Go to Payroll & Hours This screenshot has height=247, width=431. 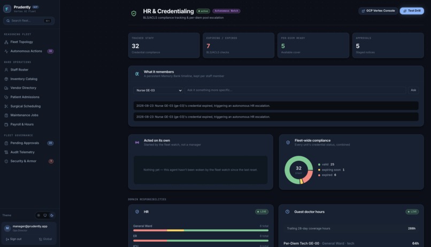click(29, 125)
